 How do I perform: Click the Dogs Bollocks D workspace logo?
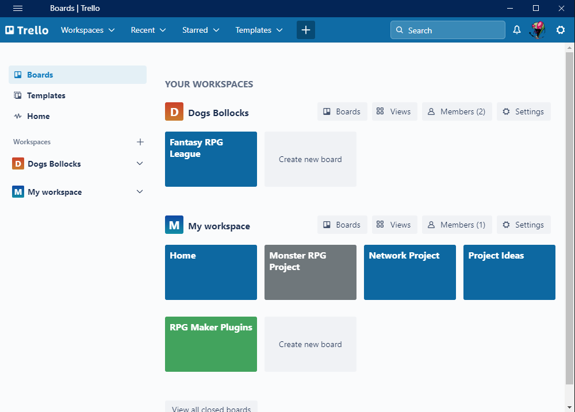tap(174, 111)
